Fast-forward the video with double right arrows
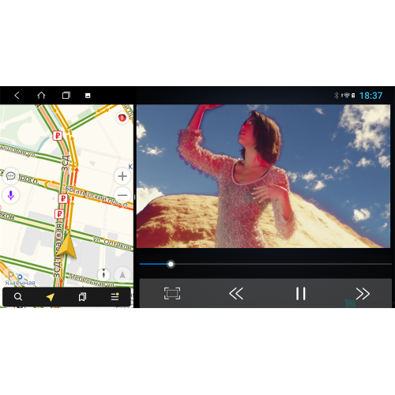 point(363,293)
